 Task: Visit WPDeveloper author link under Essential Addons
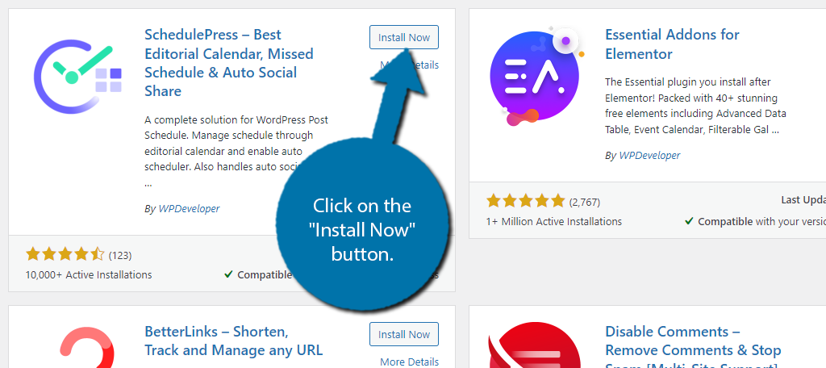649,156
